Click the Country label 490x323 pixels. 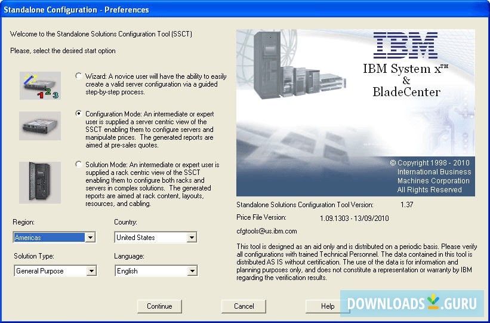coord(125,222)
